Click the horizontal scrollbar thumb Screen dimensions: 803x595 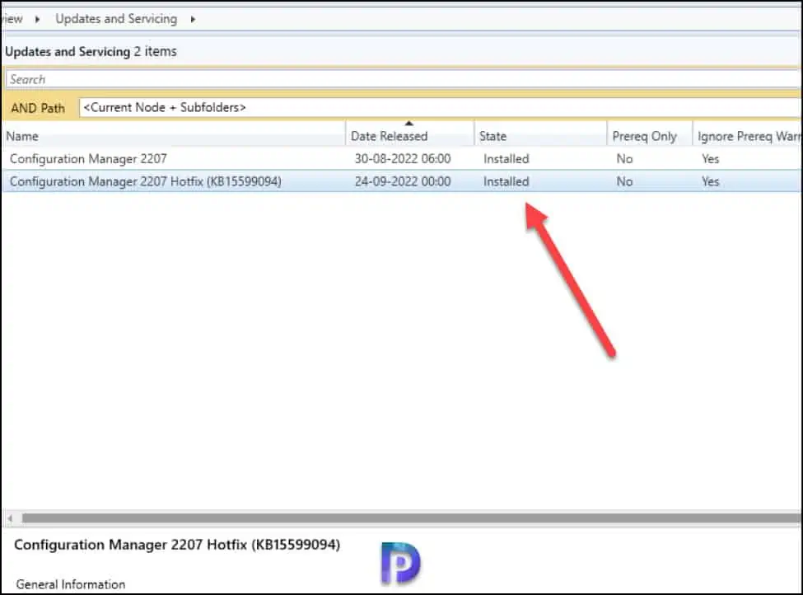[x=411, y=518]
